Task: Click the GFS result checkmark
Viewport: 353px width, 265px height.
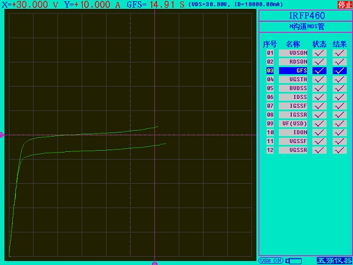Action: pyautogui.click(x=339, y=71)
